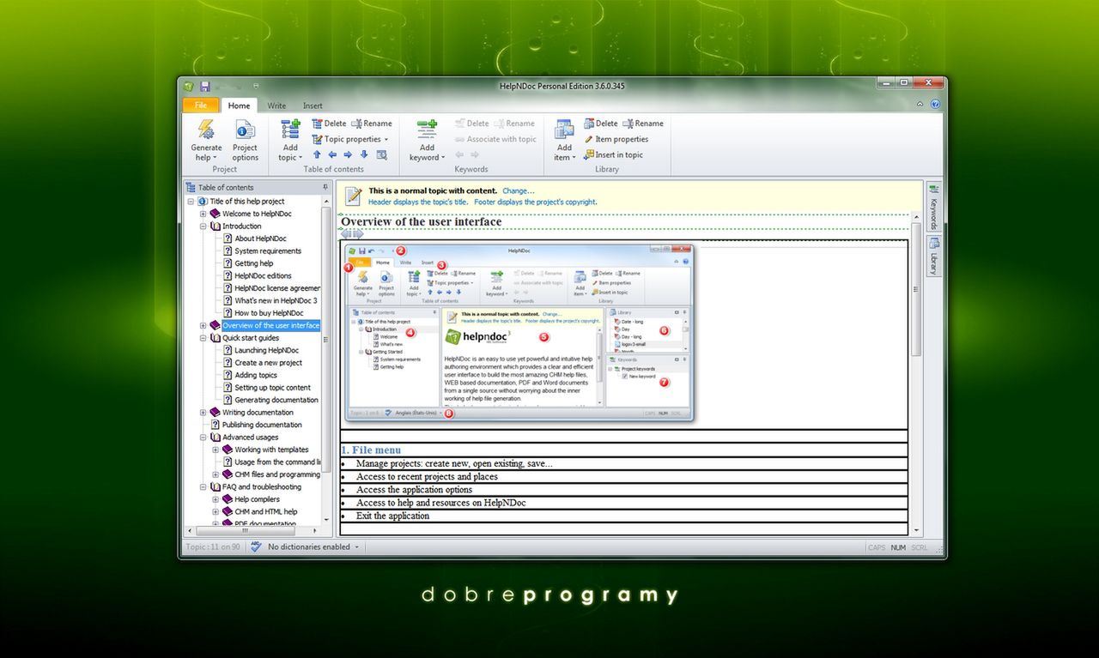Viewport: 1099px width, 658px height.
Task: Click the Add keyword icon
Action: 427,130
